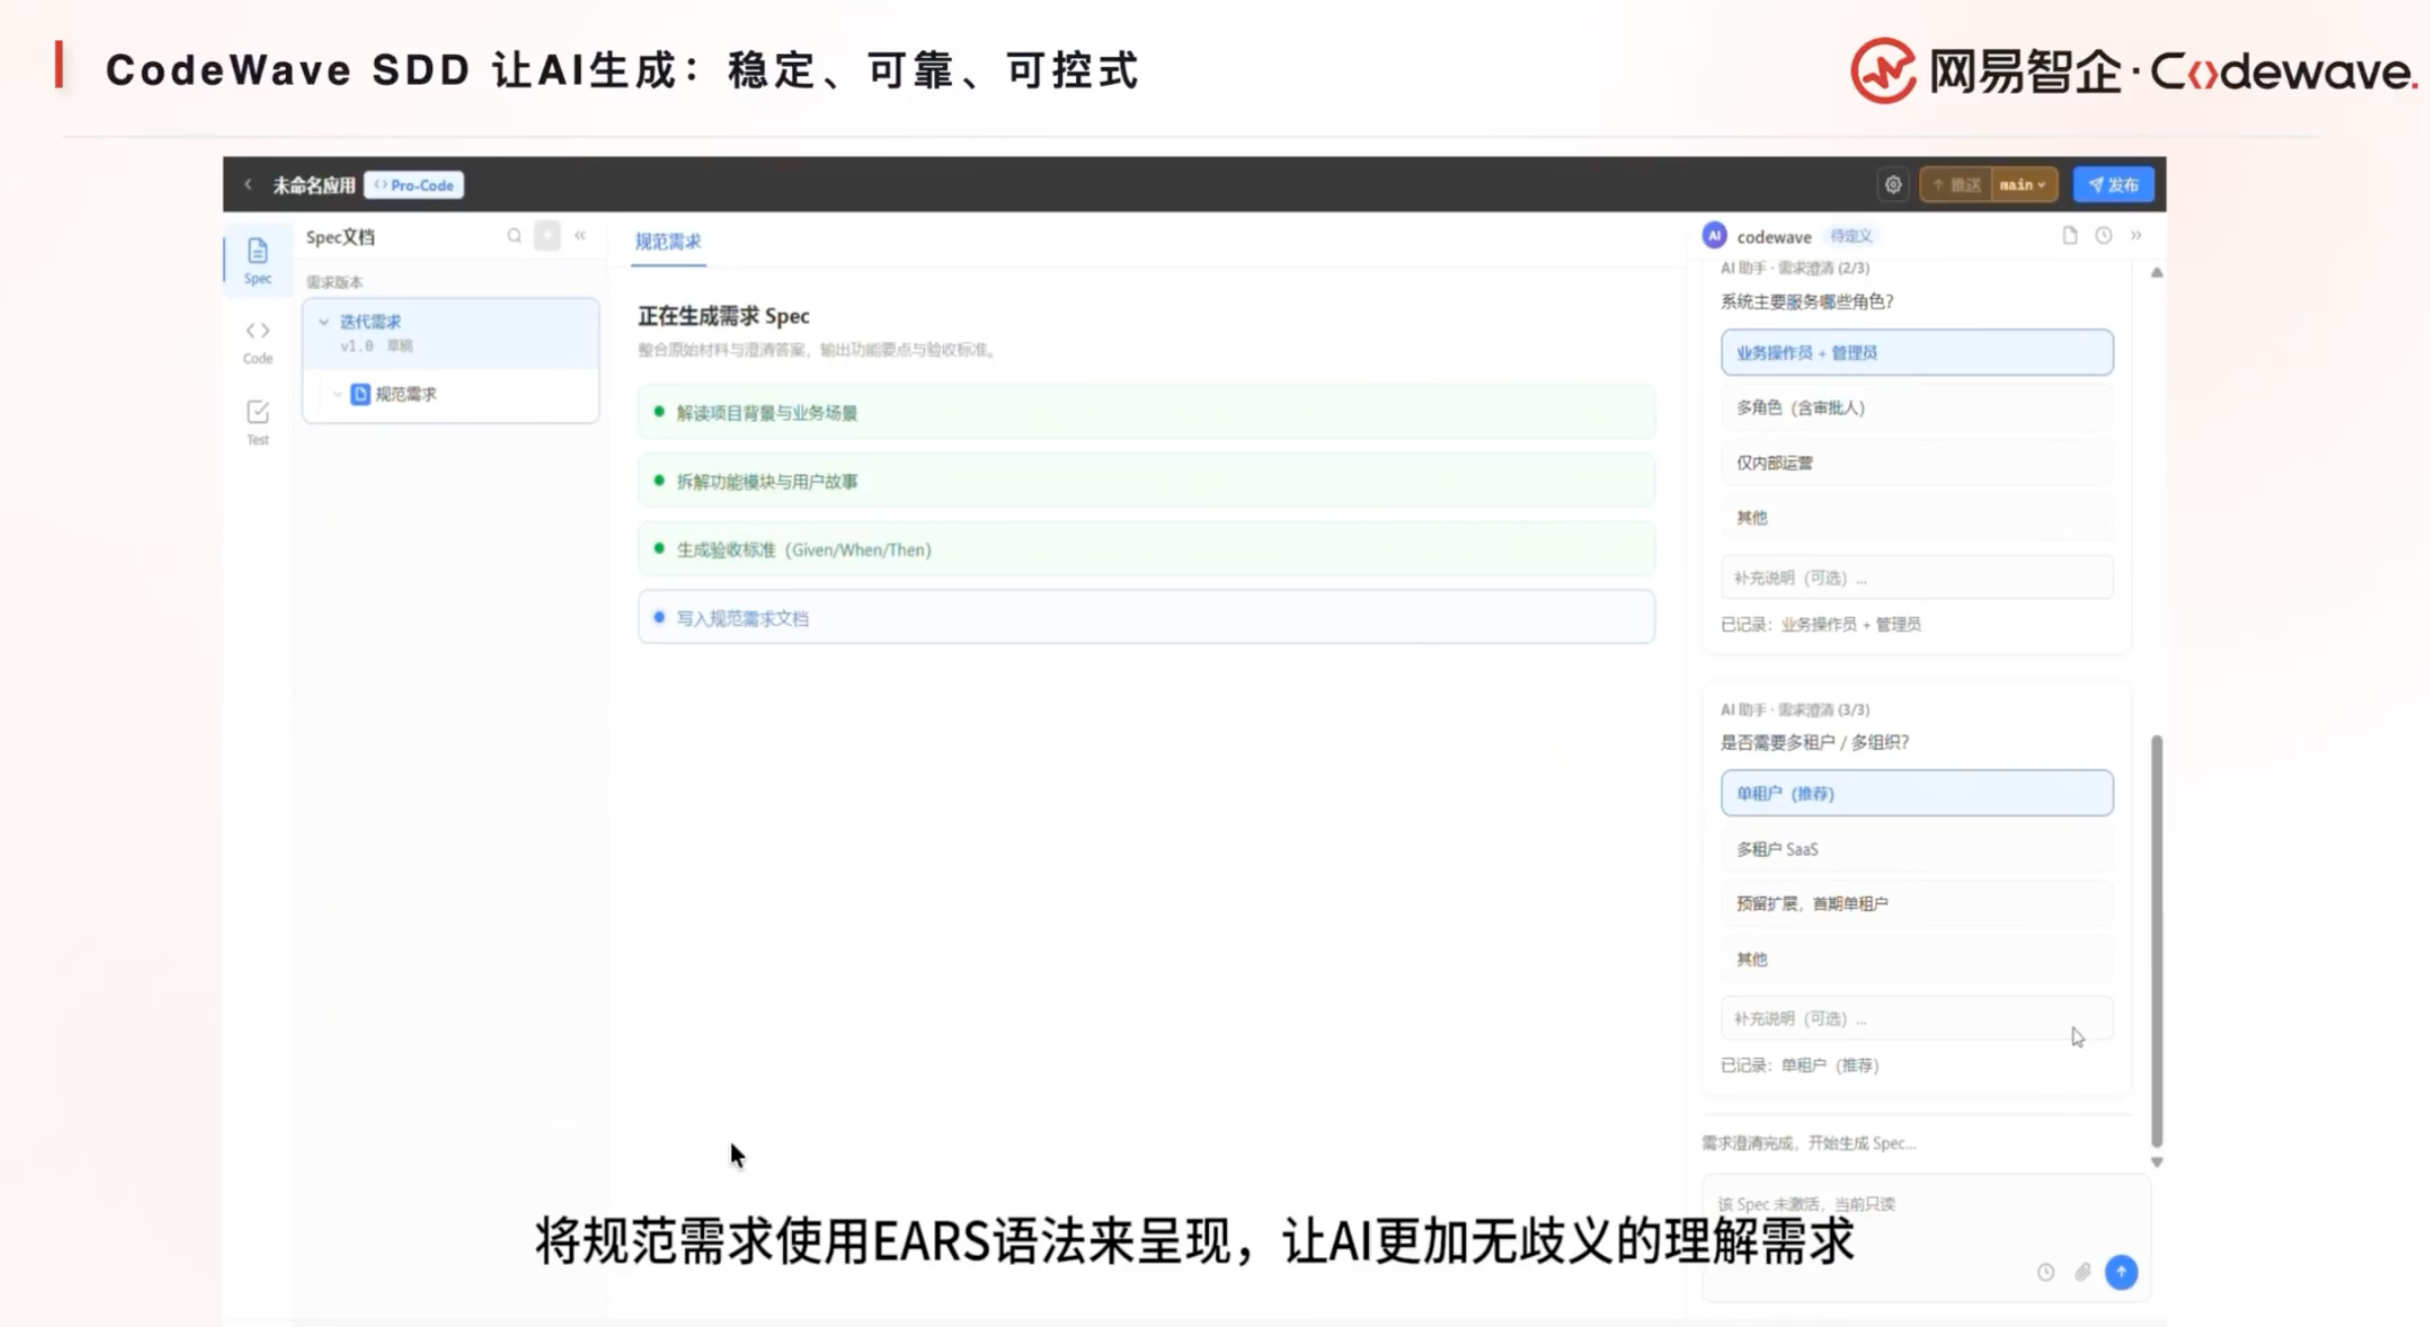Add a new Spec document
Image resolution: width=2430 pixels, height=1327 pixels.
click(x=547, y=236)
